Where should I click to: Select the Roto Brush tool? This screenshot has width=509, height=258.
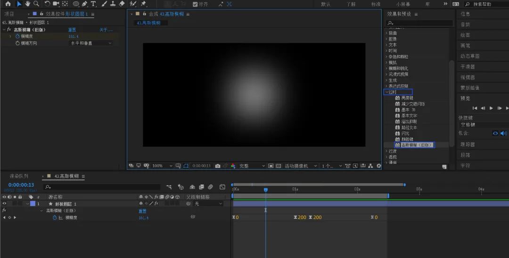coord(133,4)
